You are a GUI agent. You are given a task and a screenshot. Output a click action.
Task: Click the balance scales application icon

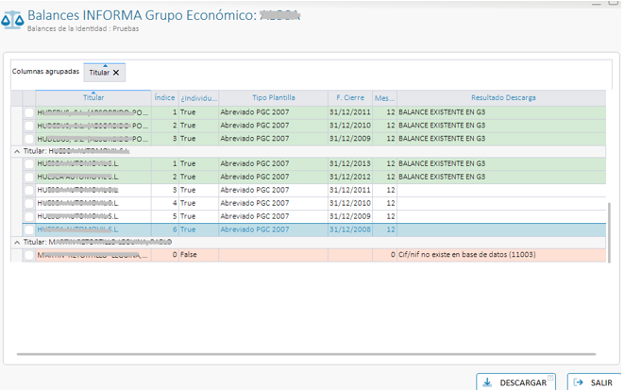click(x=12, y=20)
